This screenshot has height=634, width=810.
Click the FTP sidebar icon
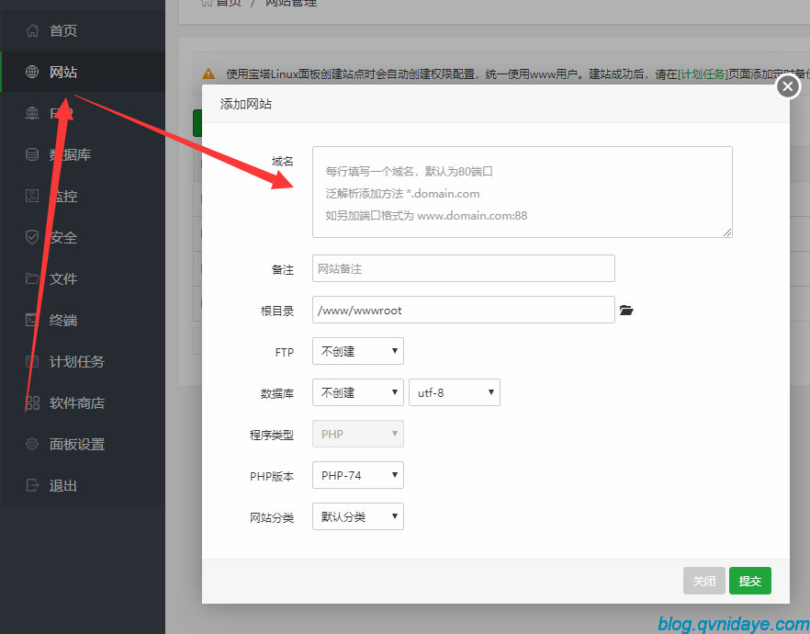tap(32, 113)
